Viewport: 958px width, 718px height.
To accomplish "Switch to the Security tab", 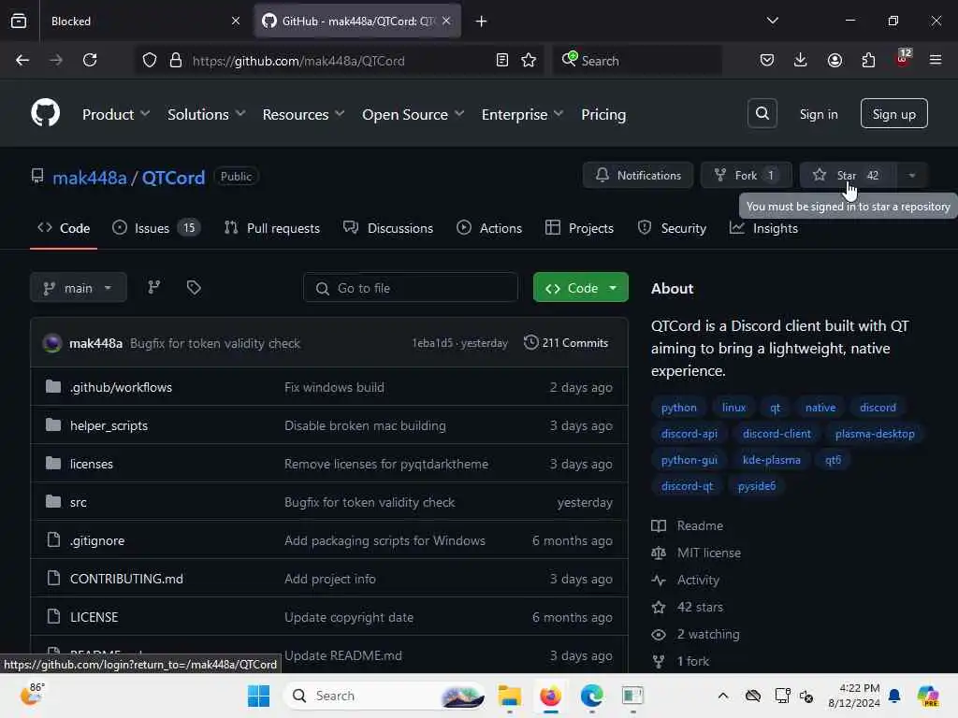I will [672, 228].
